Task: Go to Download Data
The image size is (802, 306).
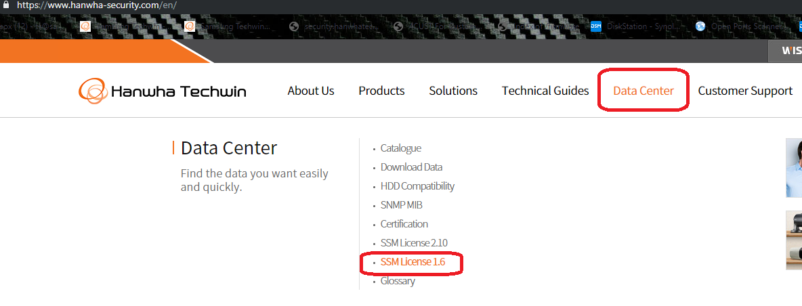Action: [x=411, y=167]
